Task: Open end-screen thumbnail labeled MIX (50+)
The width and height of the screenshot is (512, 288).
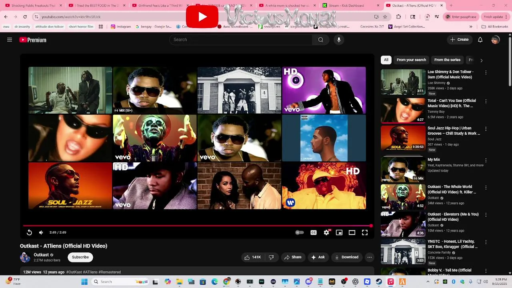Action: (155, 90)
